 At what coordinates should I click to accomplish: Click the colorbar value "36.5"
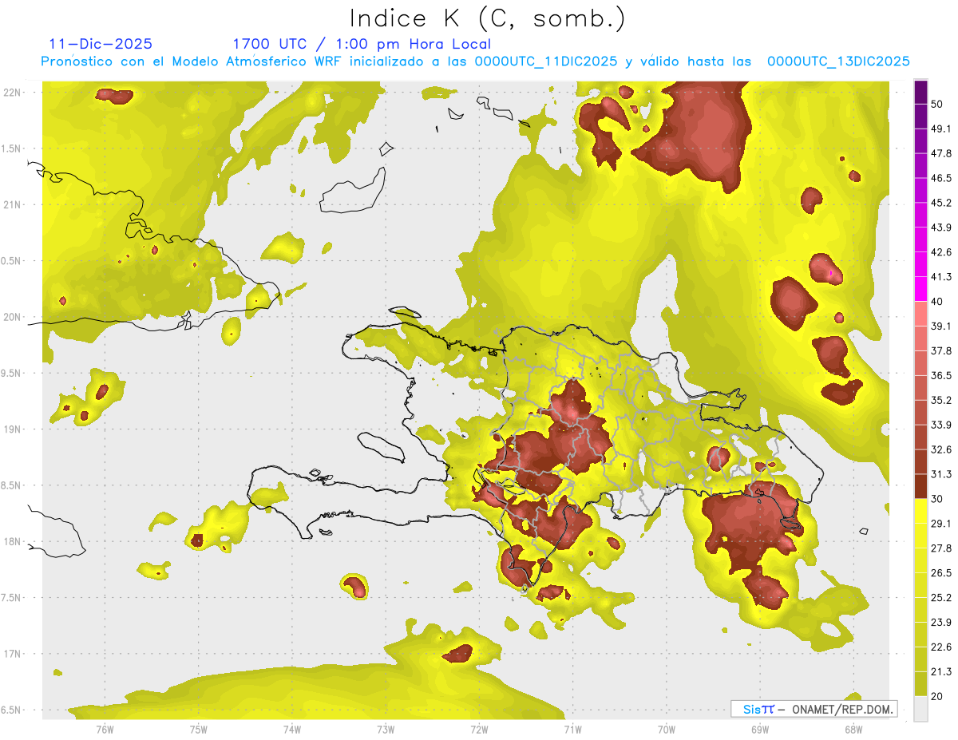pyautogui.click(x=941, y=375)
